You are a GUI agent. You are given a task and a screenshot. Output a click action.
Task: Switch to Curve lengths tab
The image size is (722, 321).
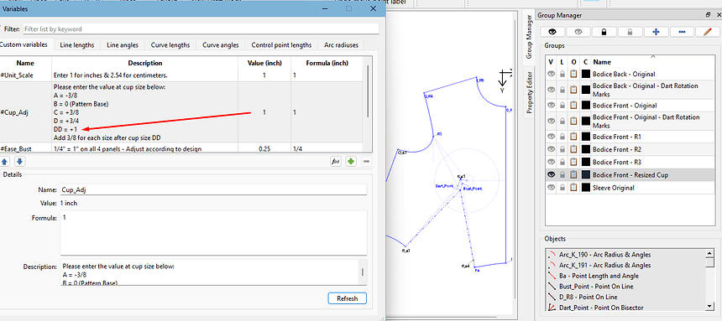click(170, 45)
